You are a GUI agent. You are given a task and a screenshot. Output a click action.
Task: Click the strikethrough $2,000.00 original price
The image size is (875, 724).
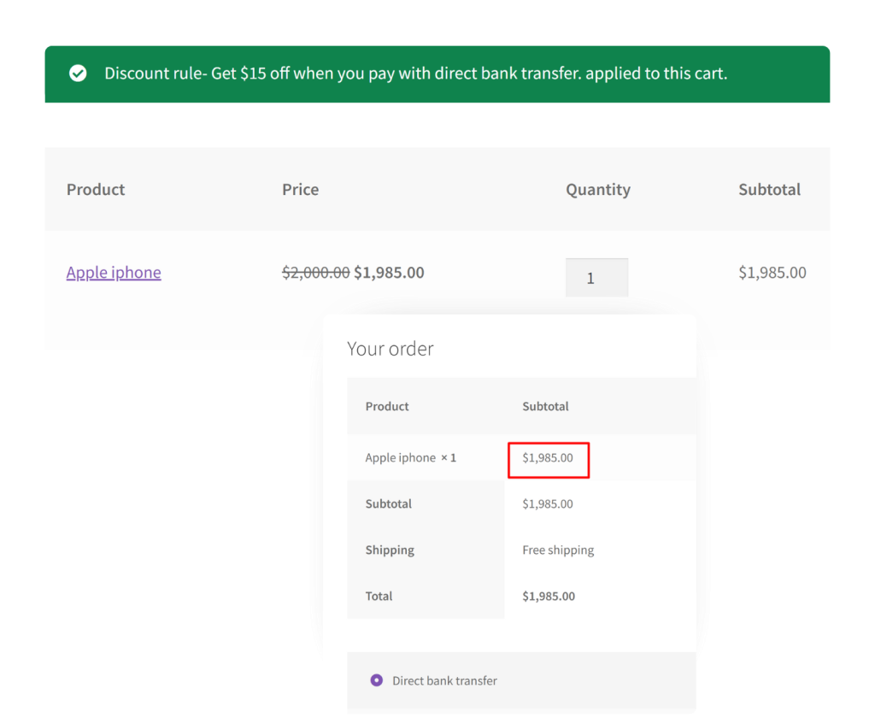(x=315, y=272)
